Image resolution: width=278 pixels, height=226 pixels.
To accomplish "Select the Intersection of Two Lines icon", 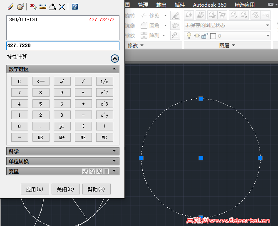I will (x=62, y=7).
